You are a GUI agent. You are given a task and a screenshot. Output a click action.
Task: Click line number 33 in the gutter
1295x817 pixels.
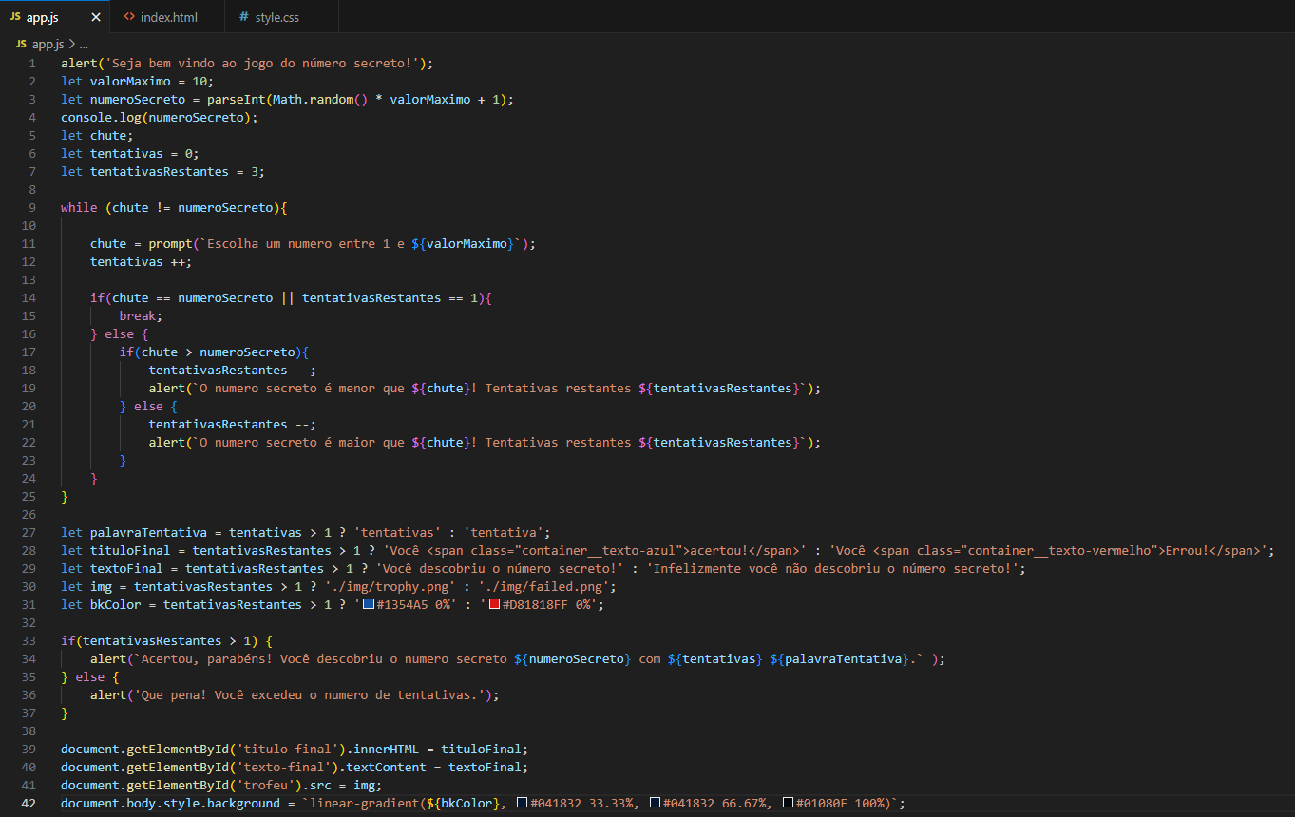point(29,640)
